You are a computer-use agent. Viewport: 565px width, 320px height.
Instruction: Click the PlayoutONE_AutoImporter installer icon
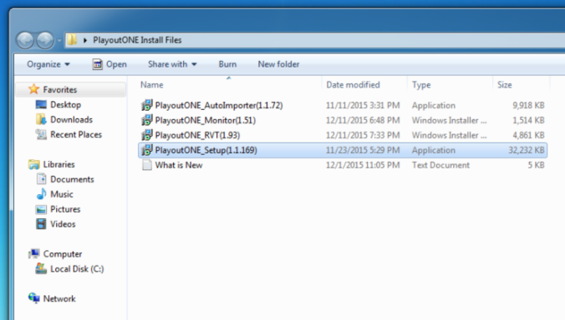(146, 105)
